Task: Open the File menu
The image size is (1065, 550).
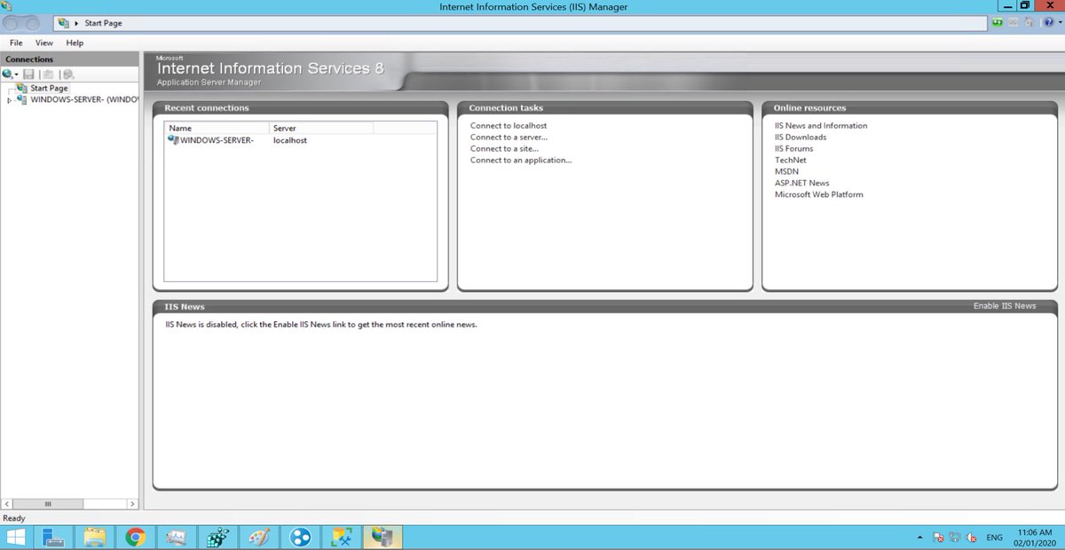Action: pos(16,43)
